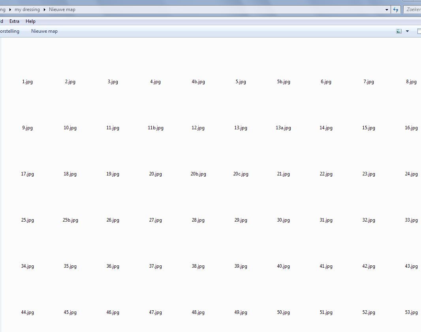Image resolution: width=421 pixels, height=332 pixels.
Task: Select file 23.jpg
Action: pos(368,174)
